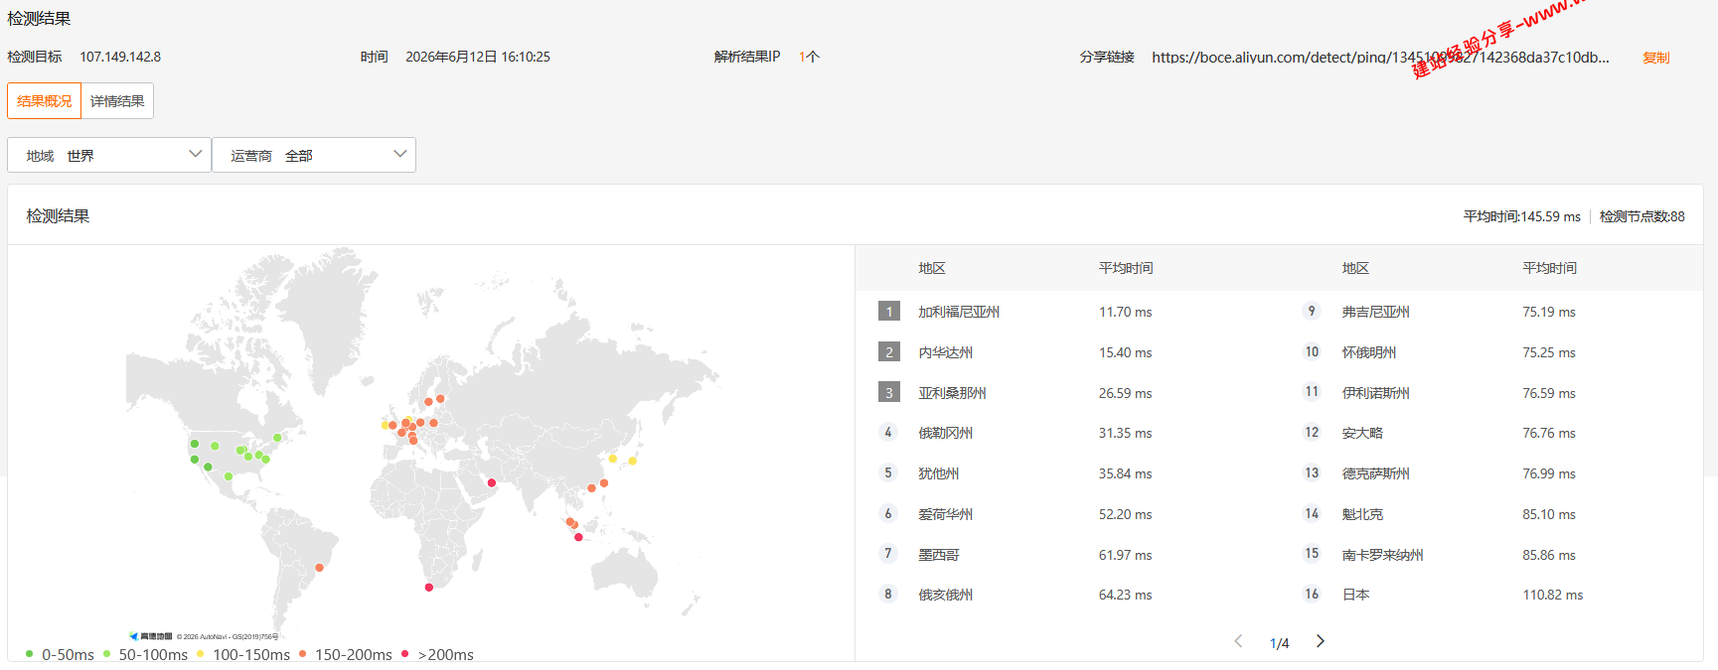Open the 地域 世界 dropdown
This screenshot has height=670, width=1718.
pyautogui.click(x=109, y=155)
